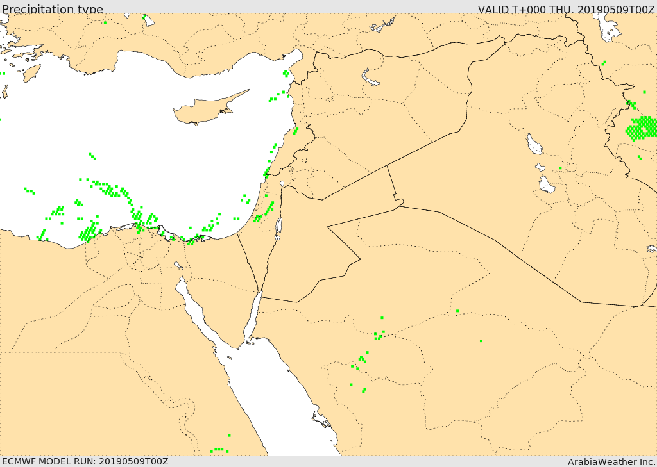
Task: Click the "Precipitation type" title text
Action: point(53,9)
